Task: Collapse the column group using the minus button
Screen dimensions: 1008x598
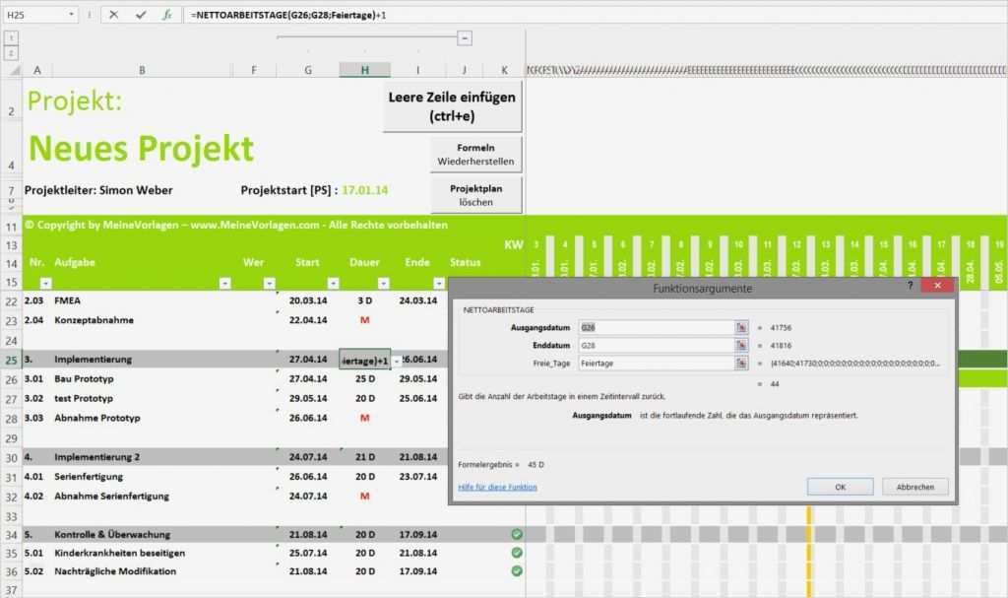Action: [464, 37]
